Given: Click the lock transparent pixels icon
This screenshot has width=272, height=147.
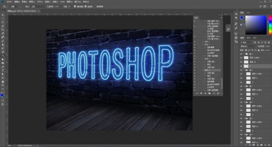Looking at the screenshot, I should [246, 50].
